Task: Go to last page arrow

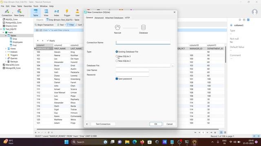Action: [x=211, y=133]
